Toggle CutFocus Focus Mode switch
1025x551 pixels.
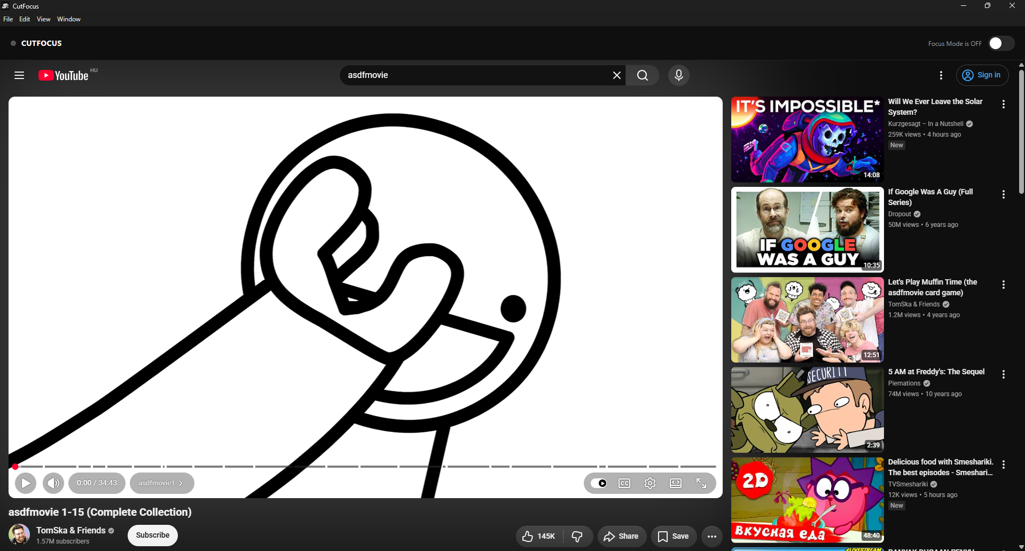click(x=1001, y=43)
